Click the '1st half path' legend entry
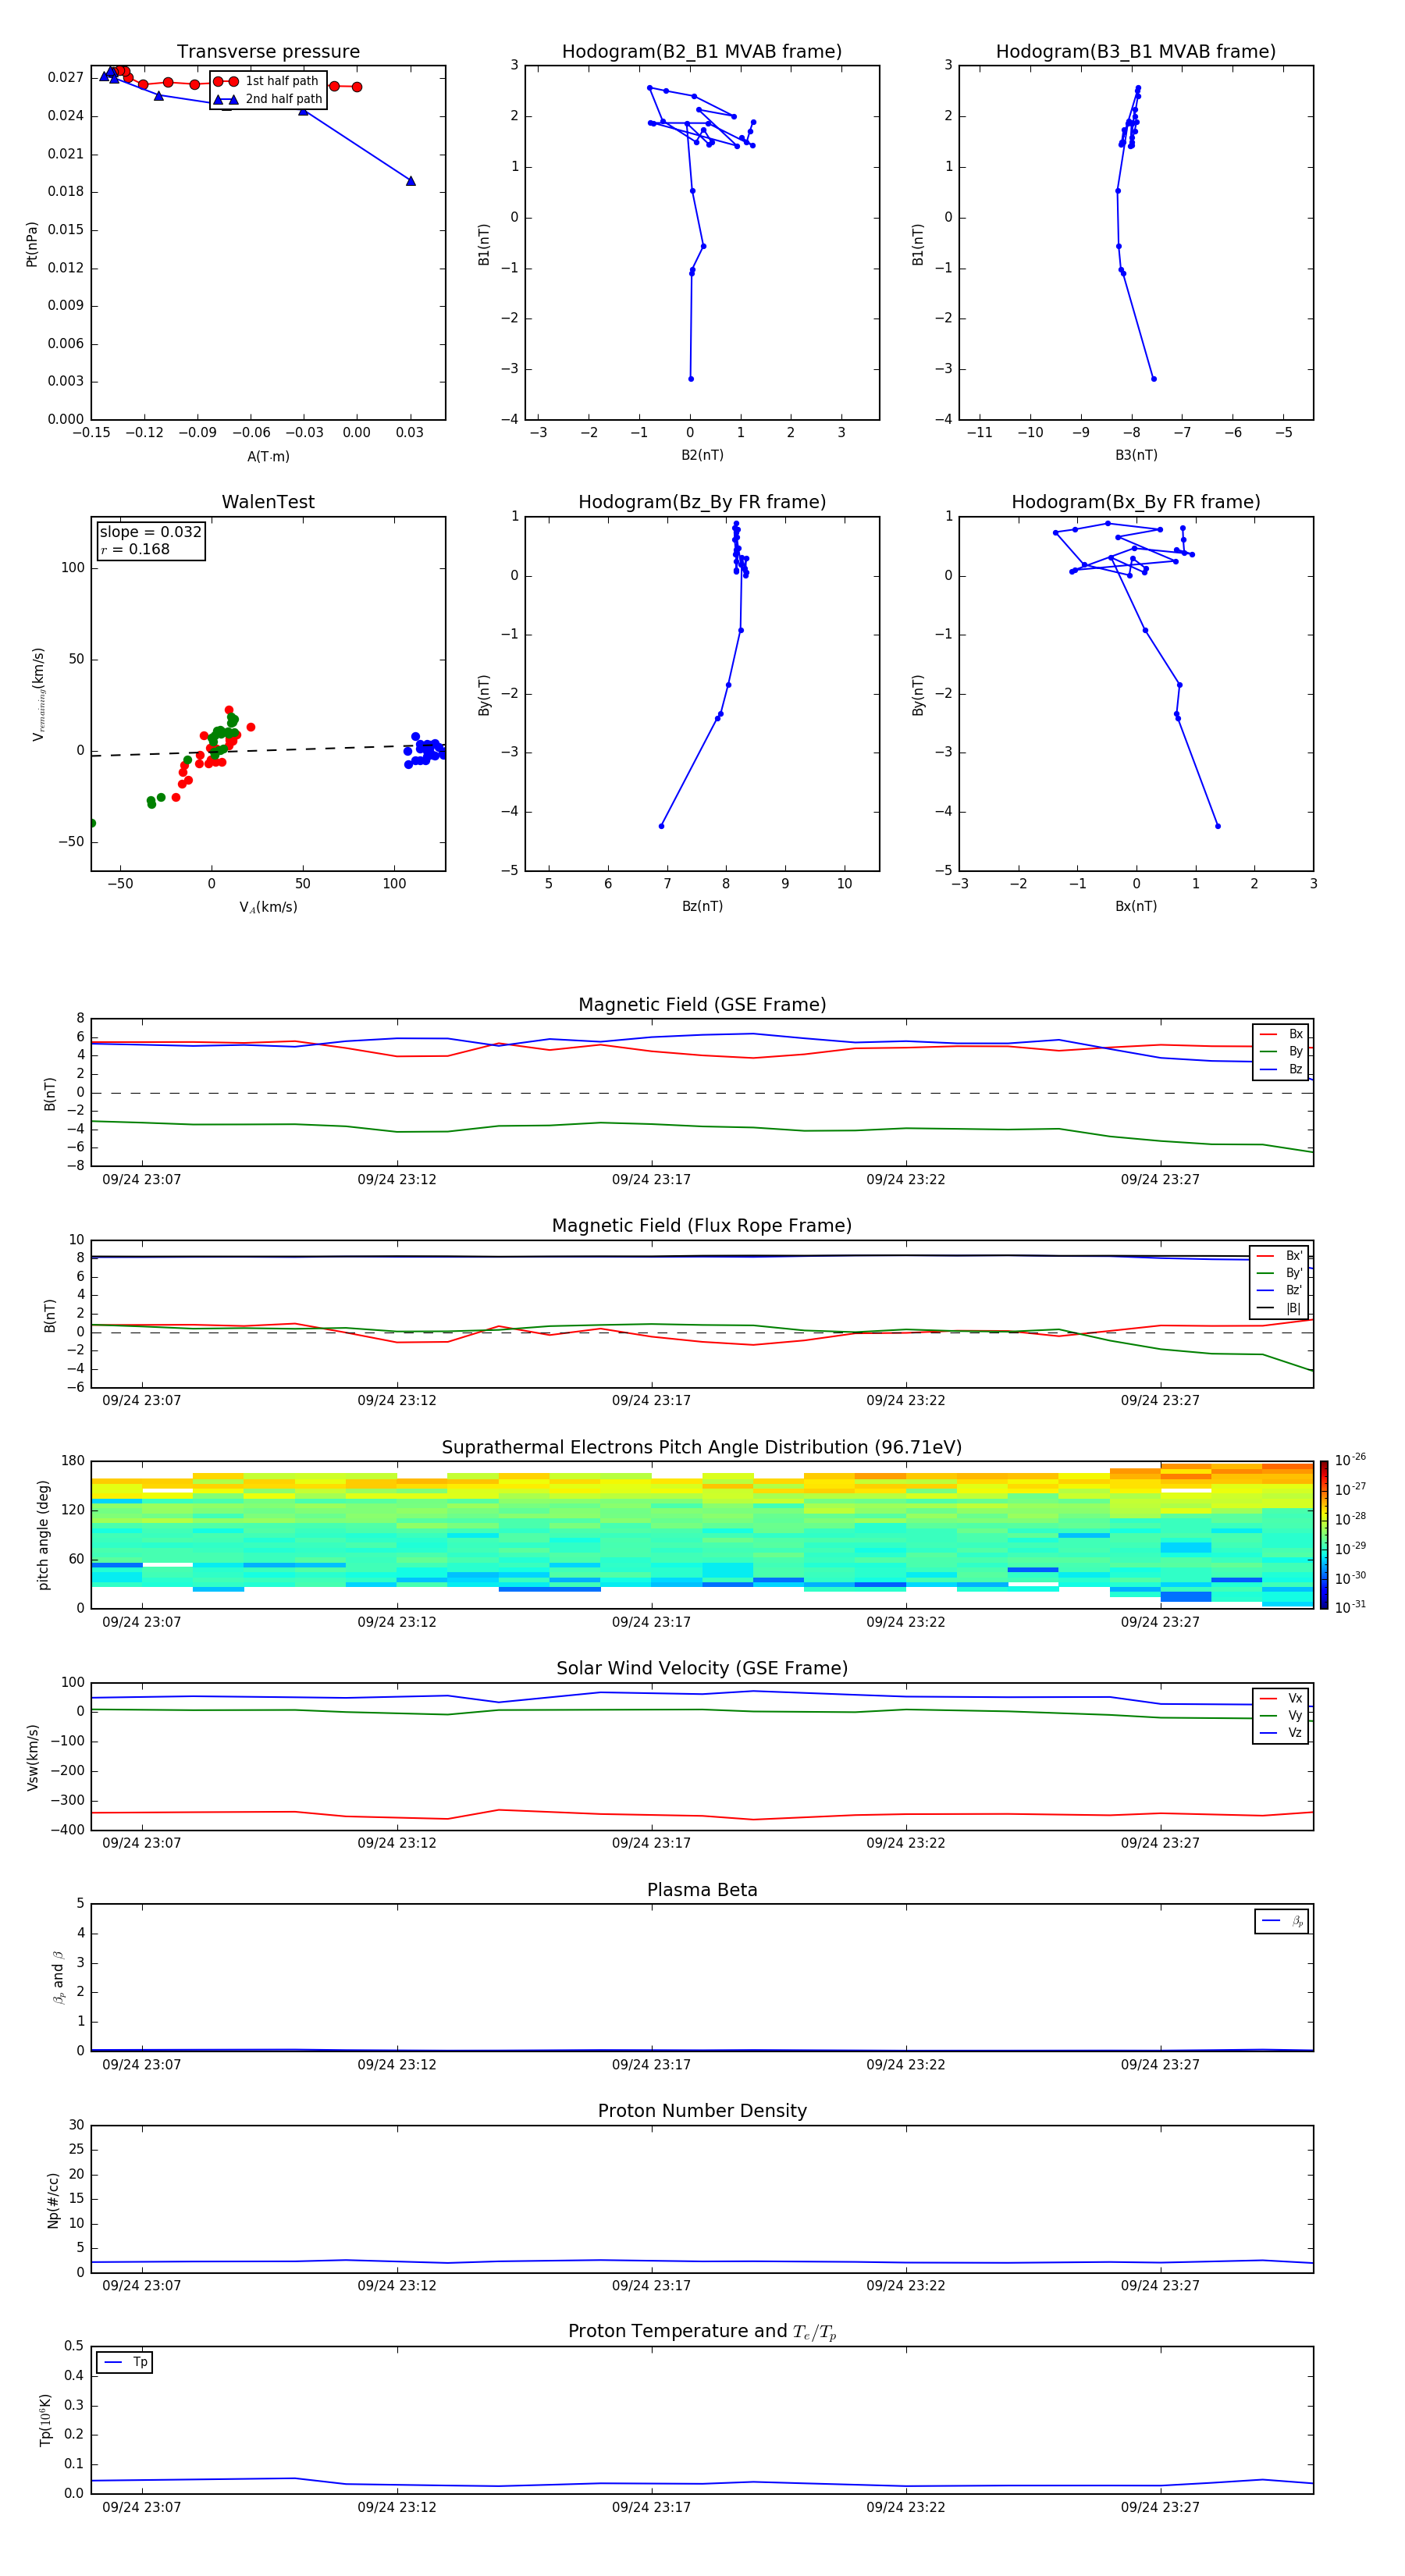Screen dimensions: 1405x2576 (267, 81)
